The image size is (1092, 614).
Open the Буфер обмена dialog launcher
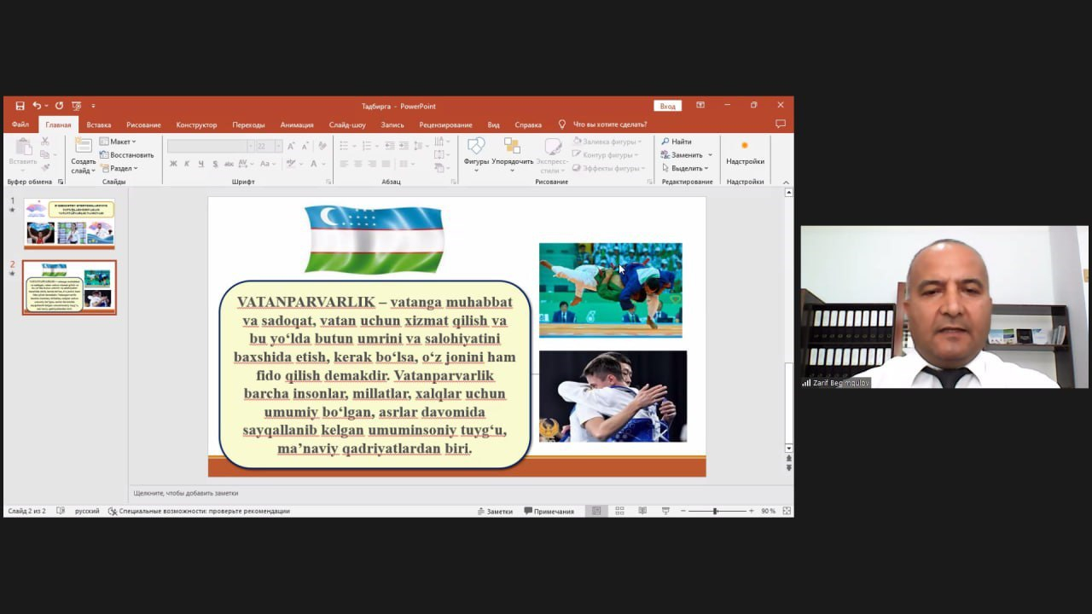tap(61, 182)
